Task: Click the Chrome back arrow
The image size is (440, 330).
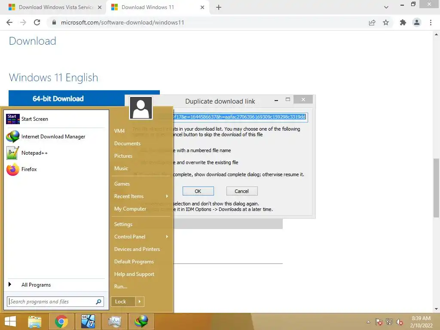Action: tap(9, 22)
